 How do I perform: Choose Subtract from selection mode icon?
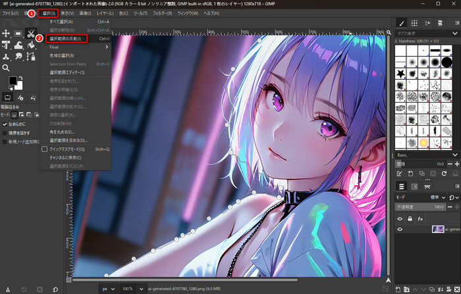[x=29, y=115]
